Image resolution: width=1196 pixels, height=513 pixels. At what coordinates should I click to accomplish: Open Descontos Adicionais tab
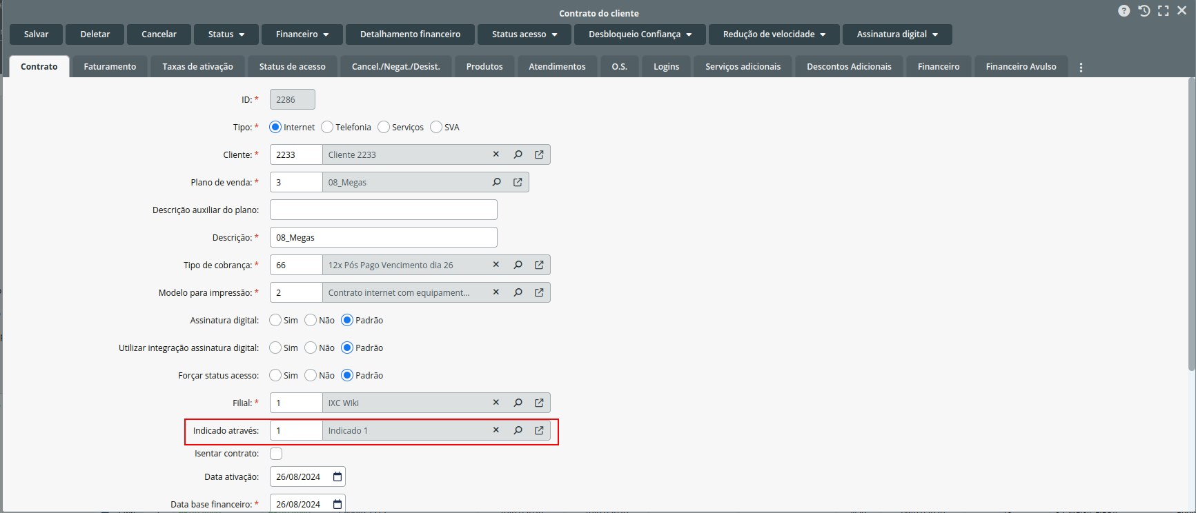[849, 67]
